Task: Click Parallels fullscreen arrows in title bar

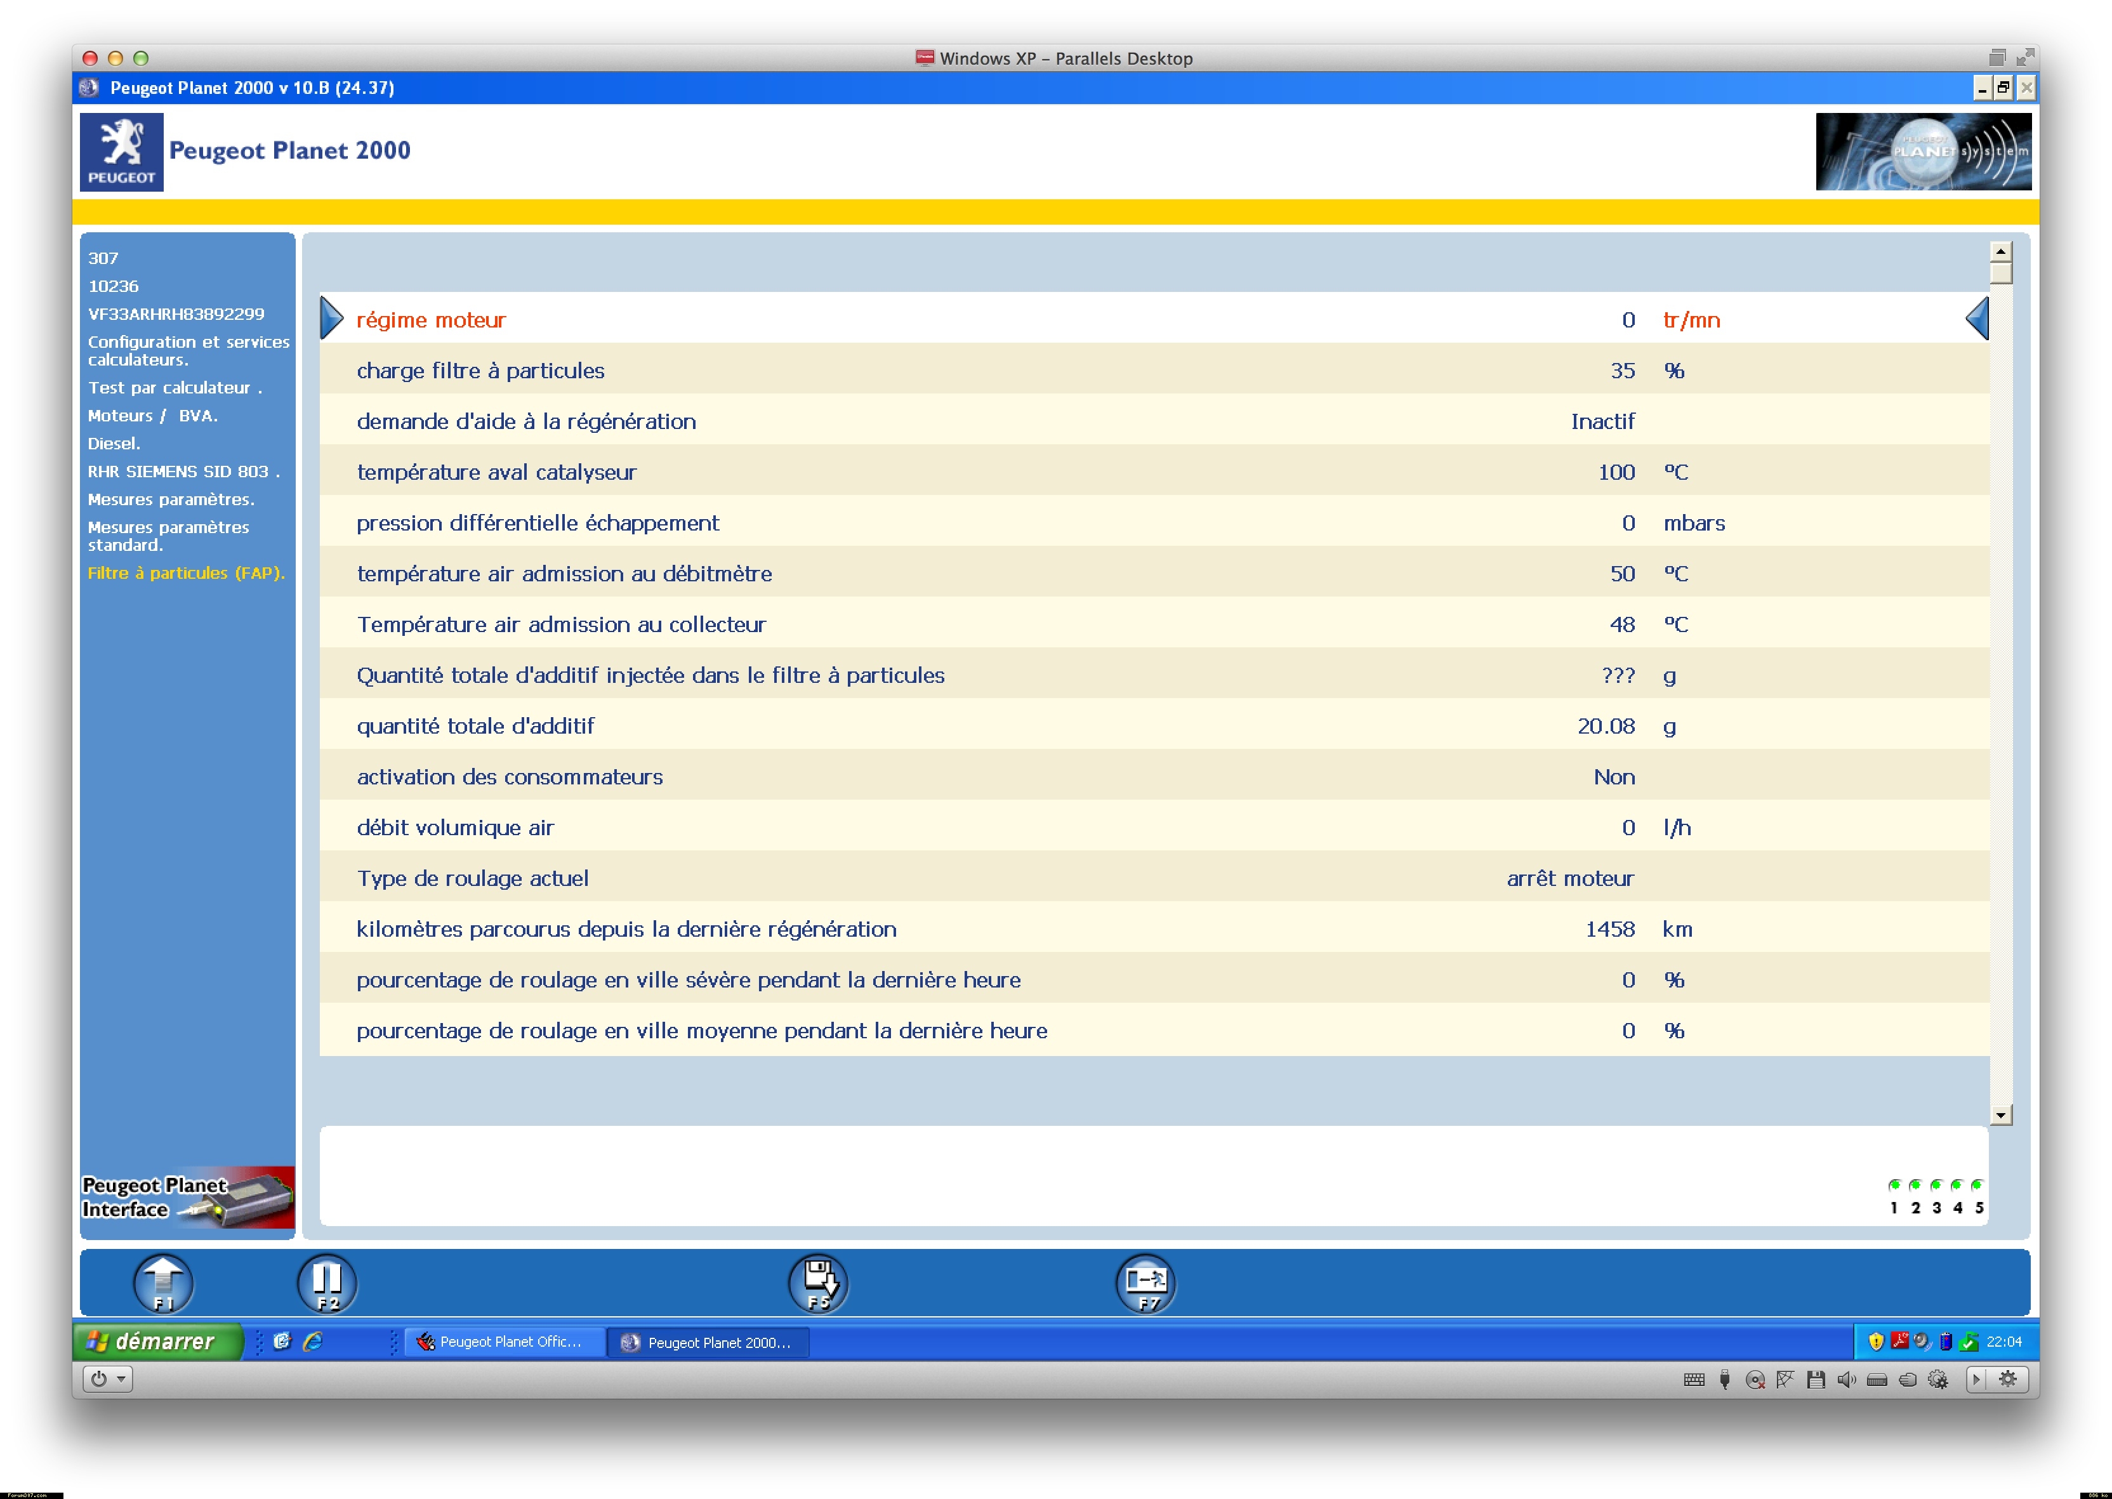Action: [2025, 57]
